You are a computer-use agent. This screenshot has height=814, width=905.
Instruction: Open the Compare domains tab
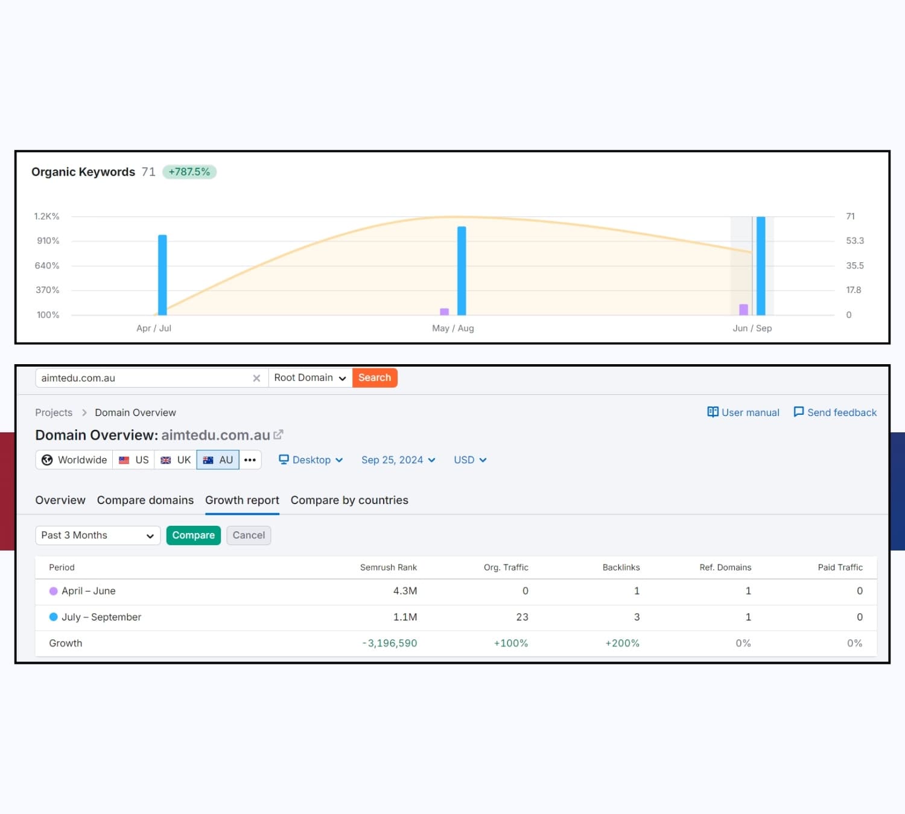click(145, 500)
